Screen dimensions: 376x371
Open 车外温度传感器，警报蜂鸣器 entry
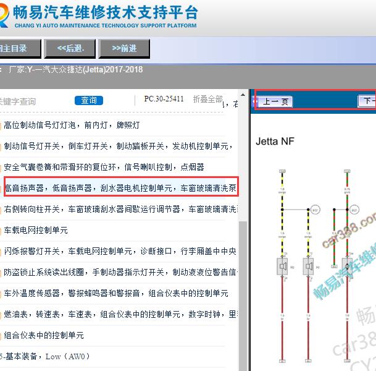coord(116,293)
